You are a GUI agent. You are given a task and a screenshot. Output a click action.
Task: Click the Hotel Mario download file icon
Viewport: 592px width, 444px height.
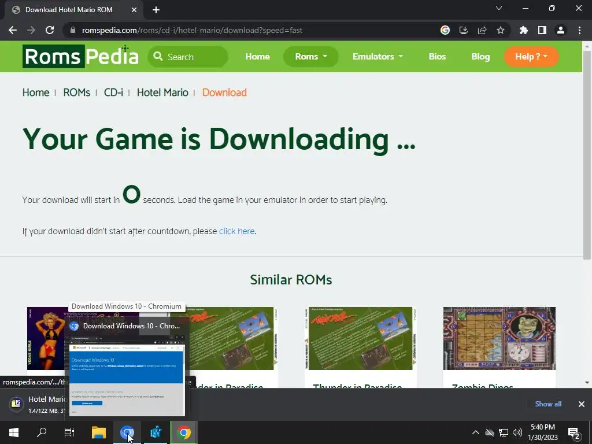coord(16,404)
